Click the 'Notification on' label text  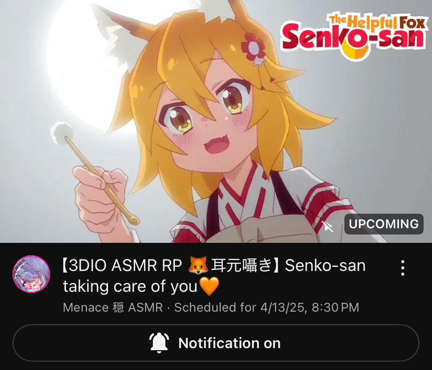click(x=229, y=343)
